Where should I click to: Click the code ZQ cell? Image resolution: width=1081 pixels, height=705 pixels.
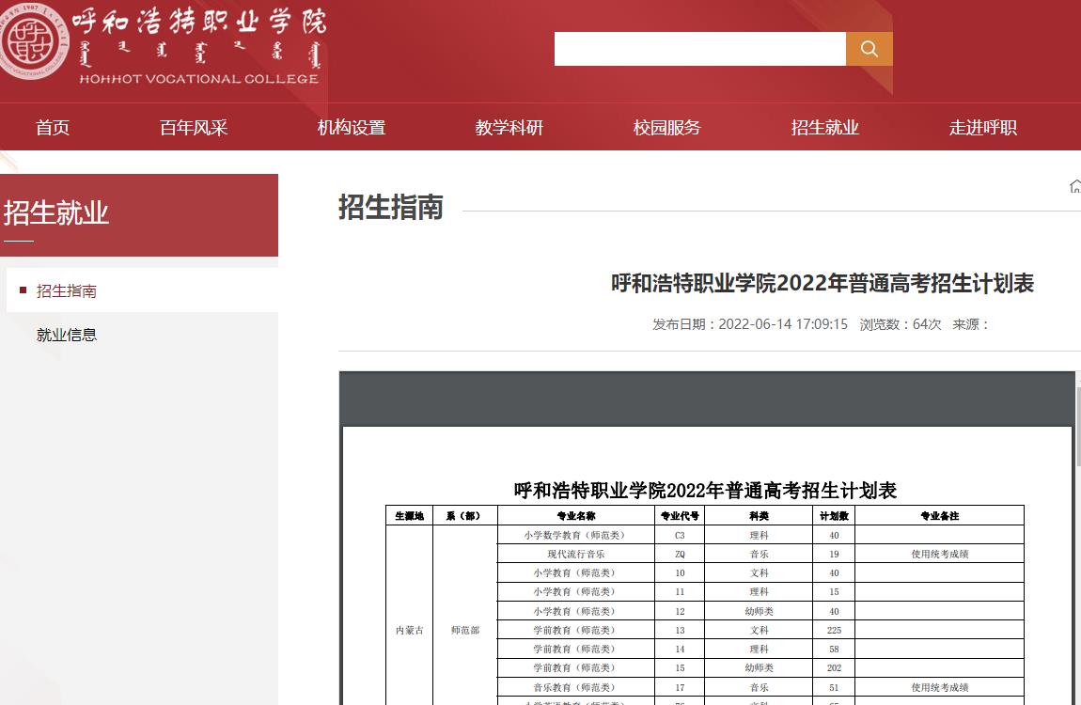680,554
